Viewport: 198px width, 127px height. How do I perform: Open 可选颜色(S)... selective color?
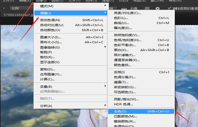coord(141,92)
